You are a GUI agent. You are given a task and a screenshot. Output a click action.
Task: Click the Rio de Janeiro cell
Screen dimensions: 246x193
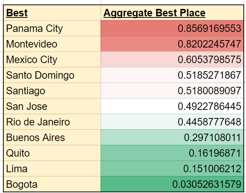(x=52, y=122)
